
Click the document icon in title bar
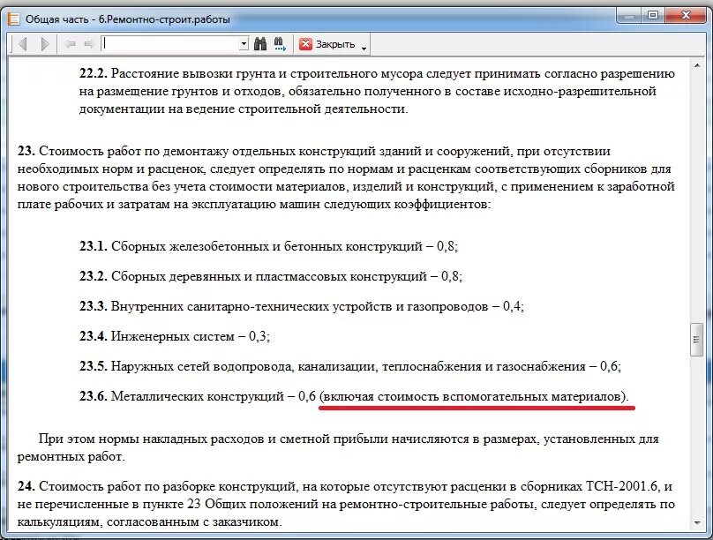point(14,19)
